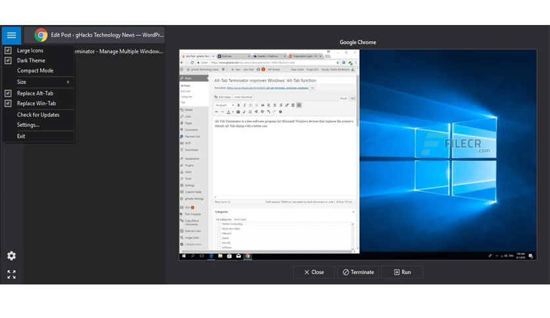Screen dimensions: 550x318
Task: Click the Chrome icon in the preview taskbar
Action: 247,256
